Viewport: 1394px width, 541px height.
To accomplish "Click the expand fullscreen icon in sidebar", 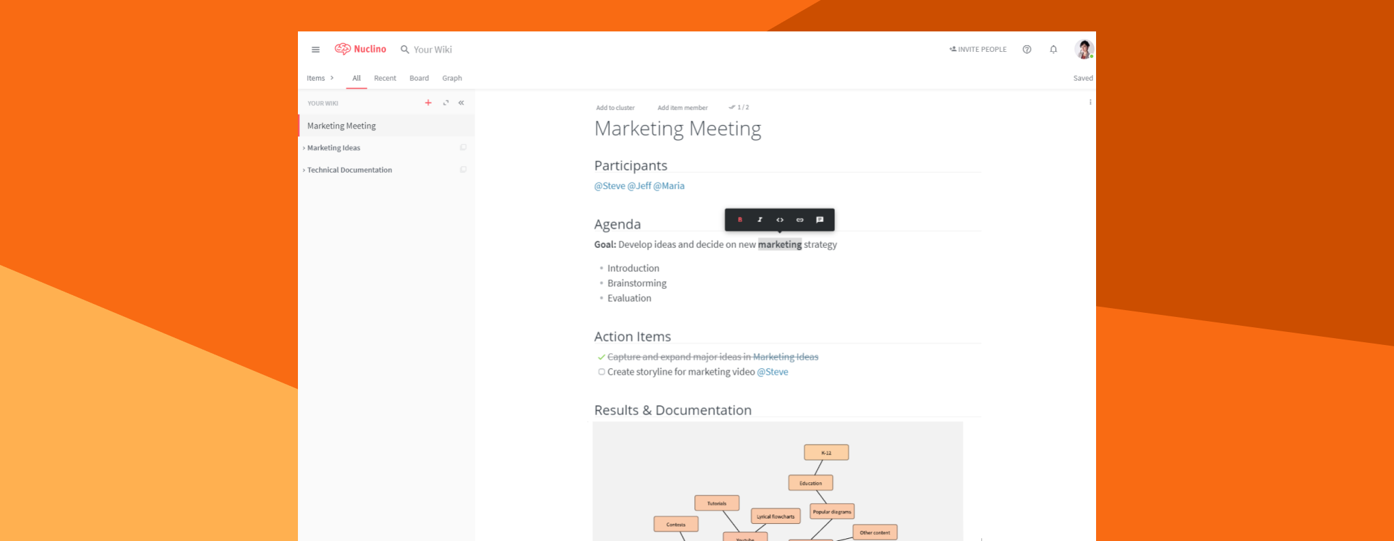I will pos(446,102).
